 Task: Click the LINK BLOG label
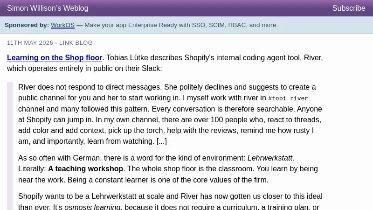(x=76, y=43)
